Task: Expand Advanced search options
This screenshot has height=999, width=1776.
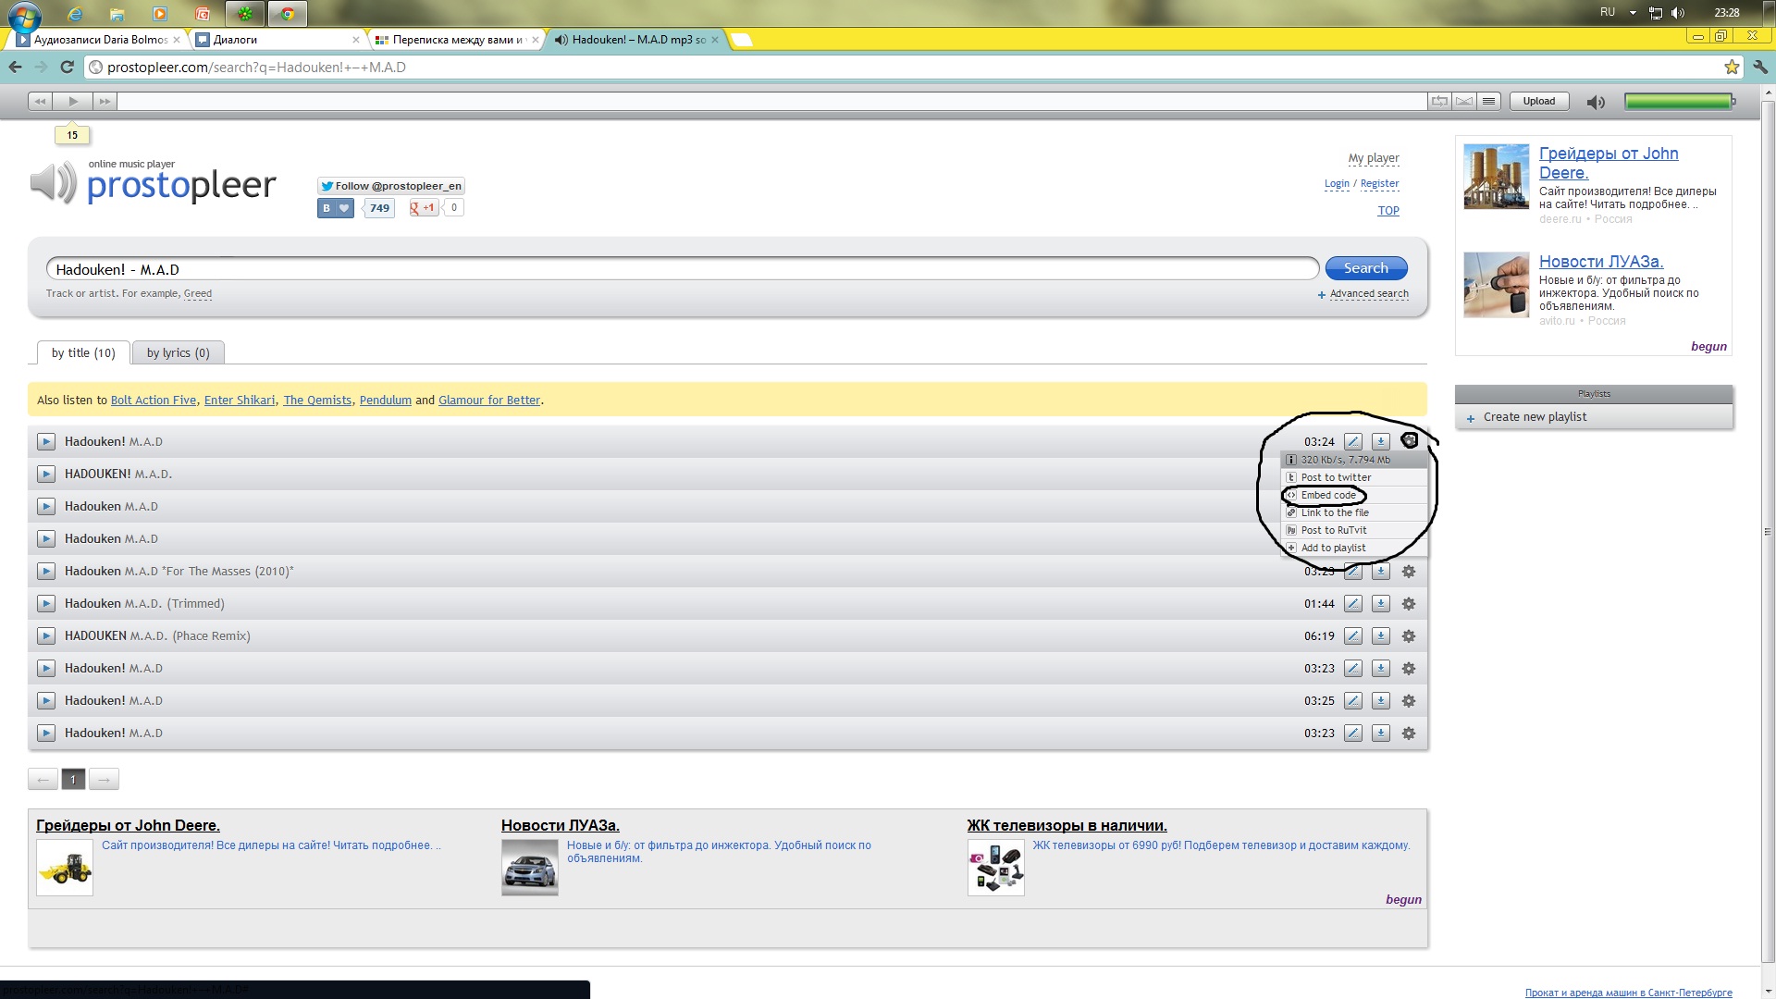Action: click(1369, 294)
